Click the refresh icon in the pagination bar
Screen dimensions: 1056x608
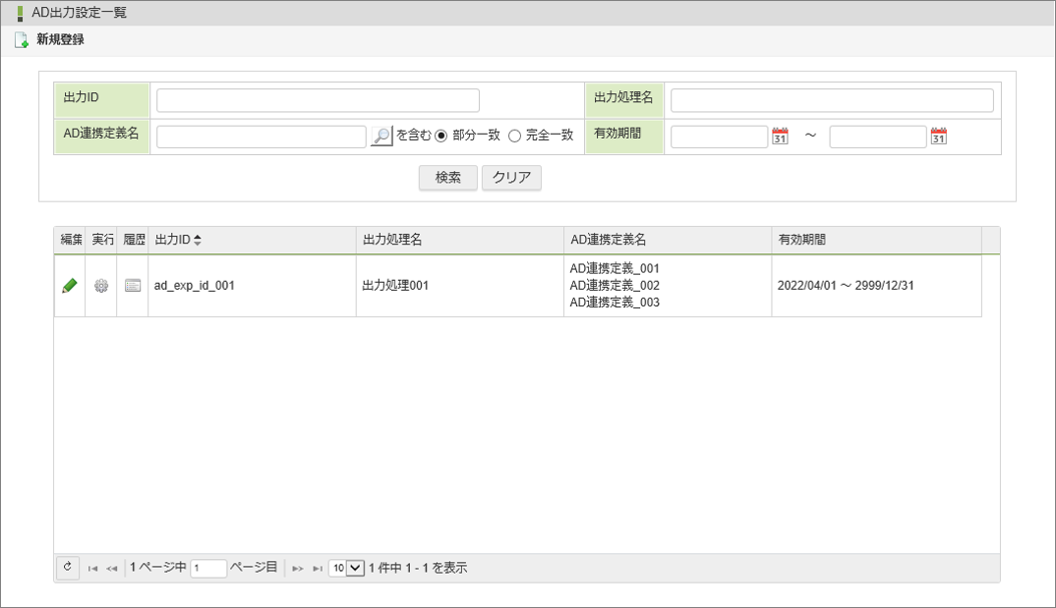click(x=67, y=567)
